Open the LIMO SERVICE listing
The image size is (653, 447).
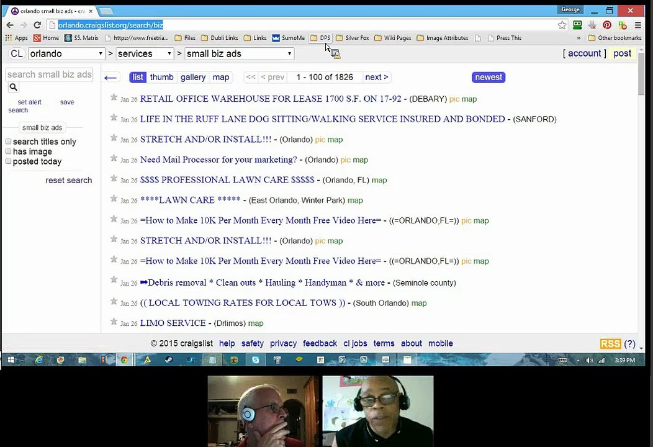[x=173, y=323]
